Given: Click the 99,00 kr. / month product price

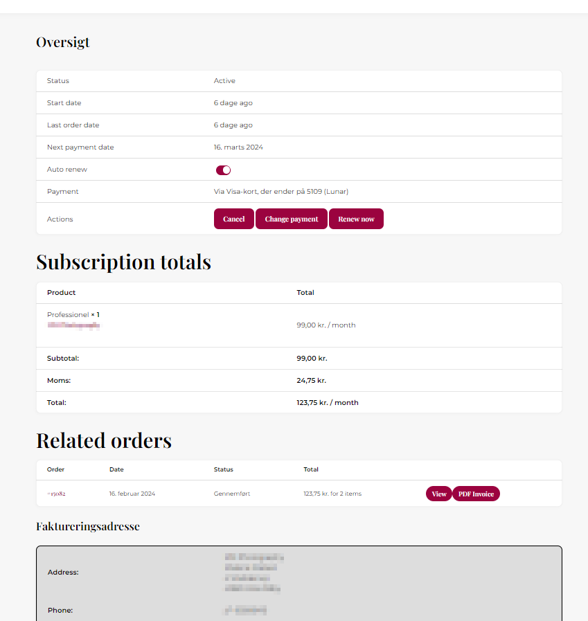Looking at the screenshot, I should point(326,325).
